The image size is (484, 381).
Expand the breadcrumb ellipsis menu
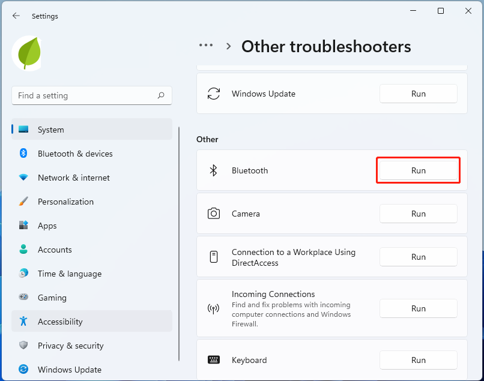206,46
